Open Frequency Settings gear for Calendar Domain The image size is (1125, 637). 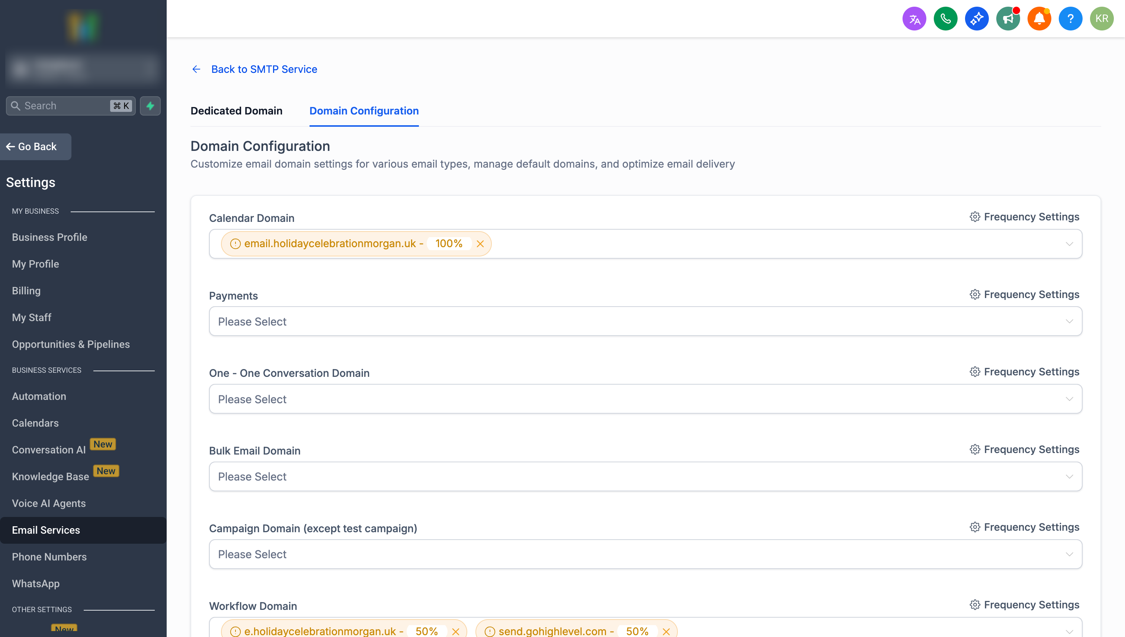975,217
